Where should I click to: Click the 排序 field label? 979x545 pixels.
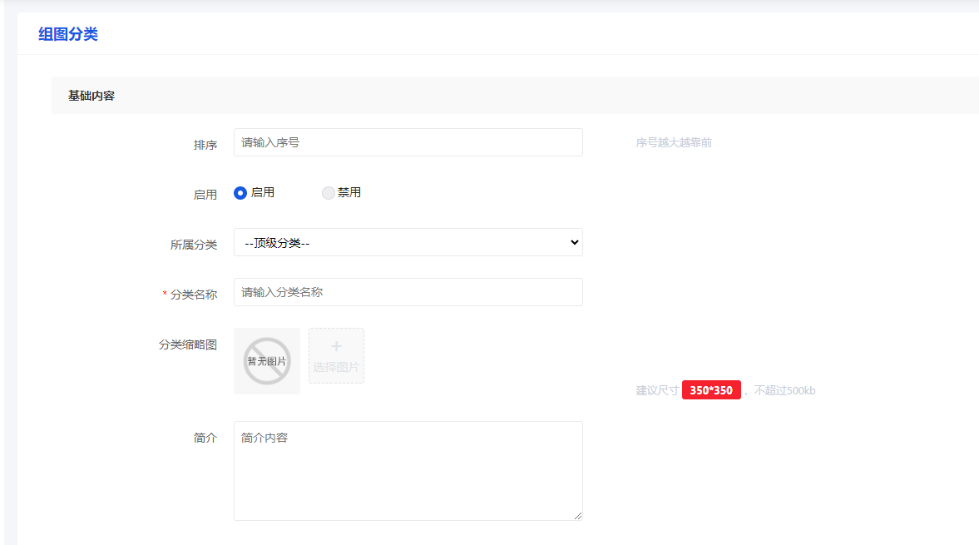tap(205, 145)
